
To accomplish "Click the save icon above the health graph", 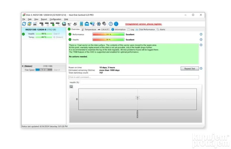I will pos(71,87).
